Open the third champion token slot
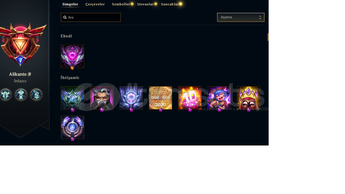Screen dimensions: 345x194 click(x=36, y=95)
